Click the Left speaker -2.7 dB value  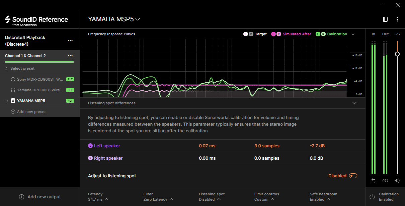(317, 146)
